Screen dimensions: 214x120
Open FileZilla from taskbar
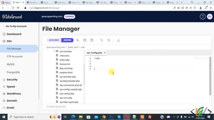pyautogui.click(x=150, y=117)
